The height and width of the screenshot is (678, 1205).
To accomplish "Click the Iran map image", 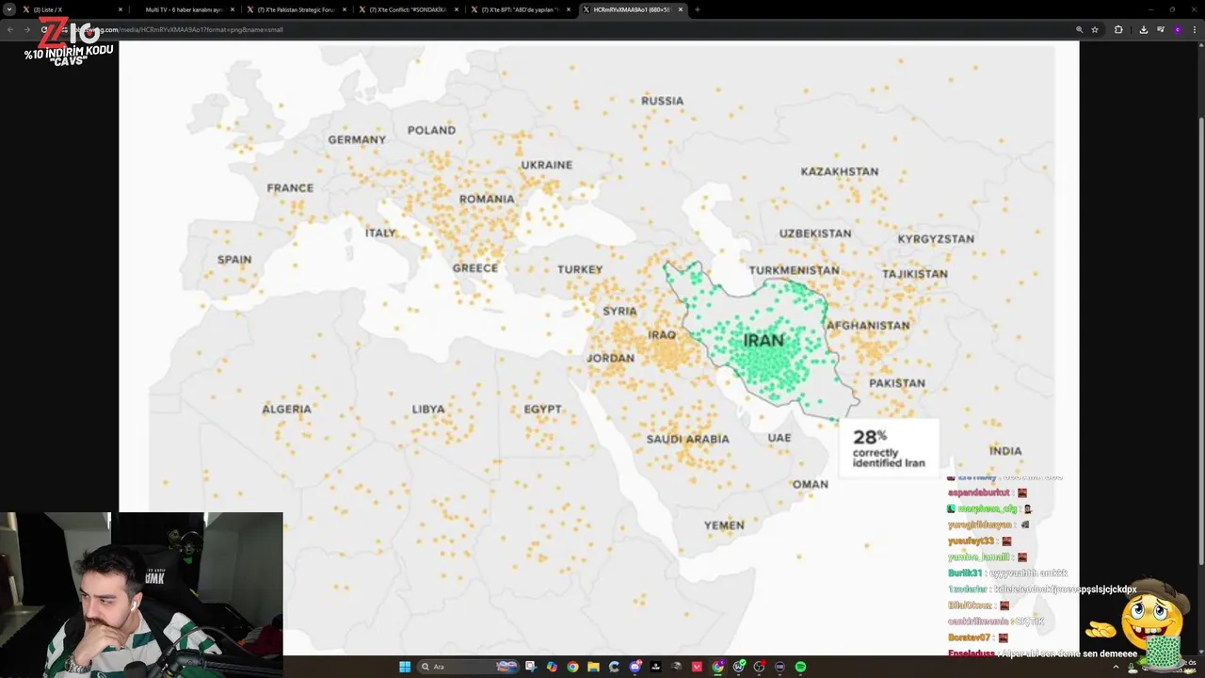I will tap(599, 347).
